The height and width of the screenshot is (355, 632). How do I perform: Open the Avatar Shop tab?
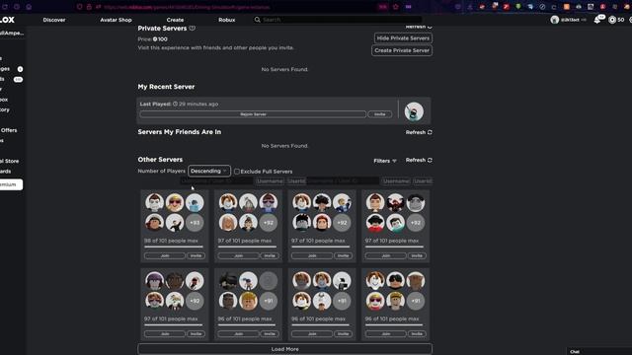[116, 20]
